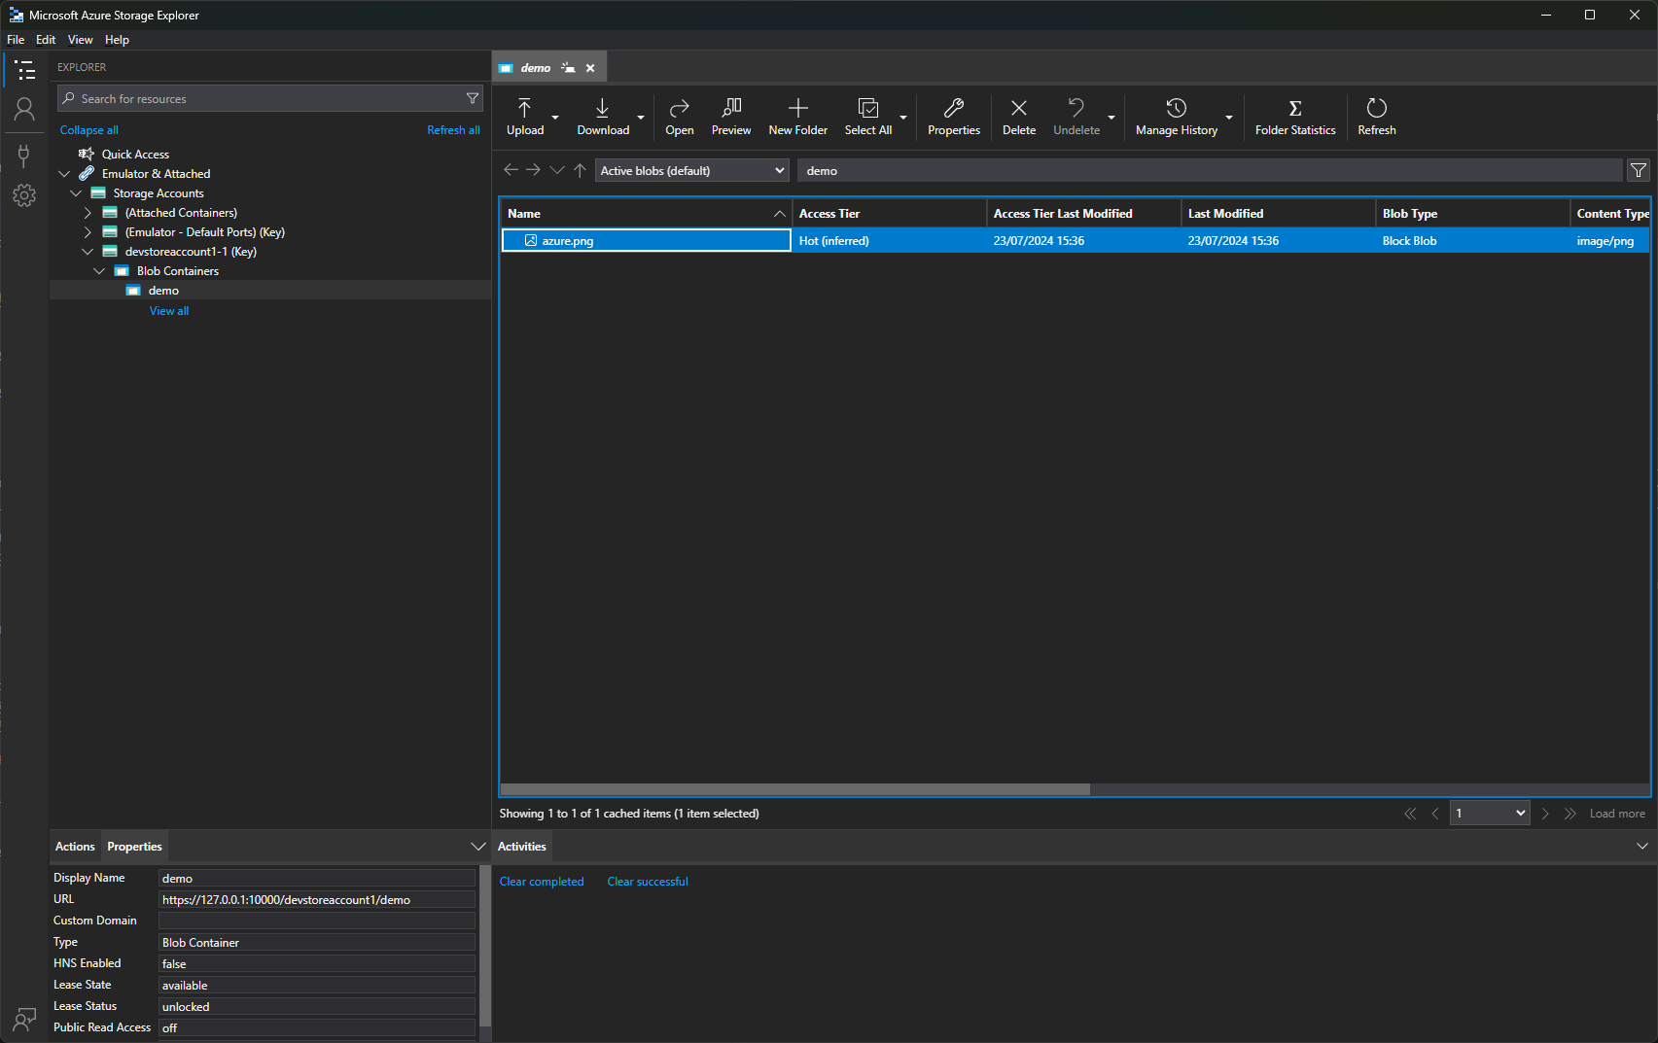This screenshot has height=1043, width=1658.
Task: Open the View menu
Action: click(80, 40)
